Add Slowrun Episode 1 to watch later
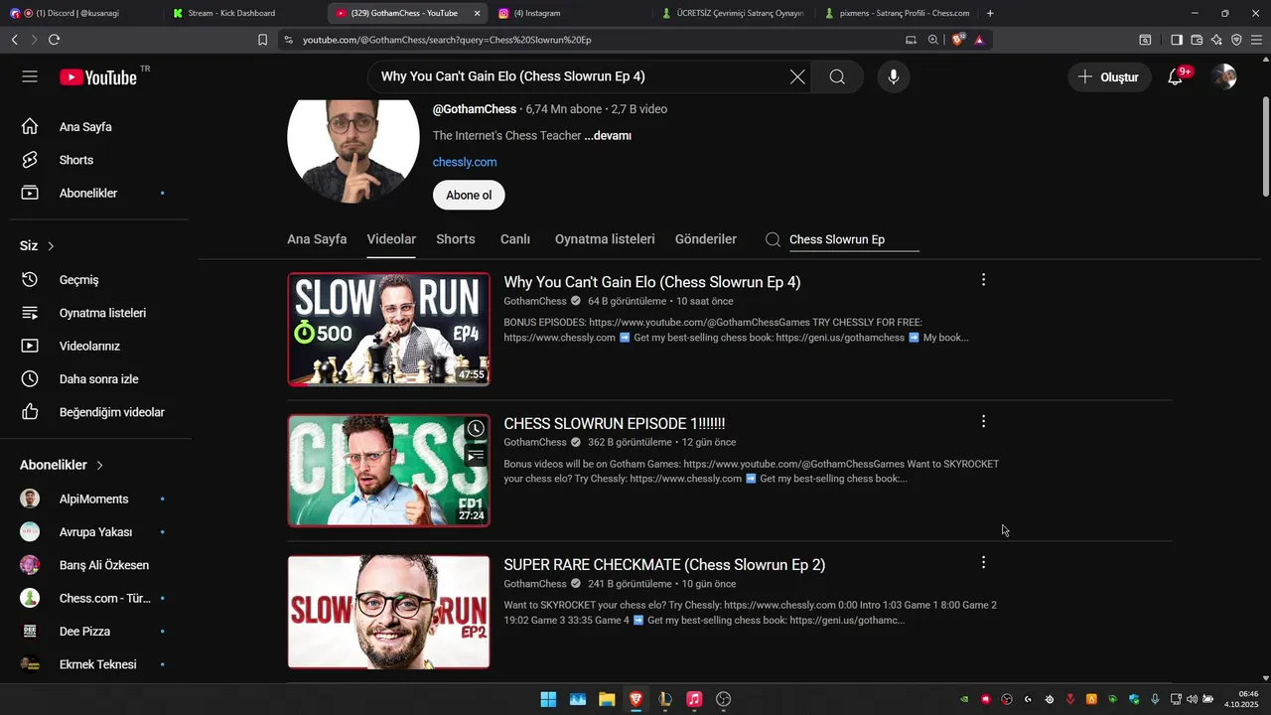 [476, 429]
